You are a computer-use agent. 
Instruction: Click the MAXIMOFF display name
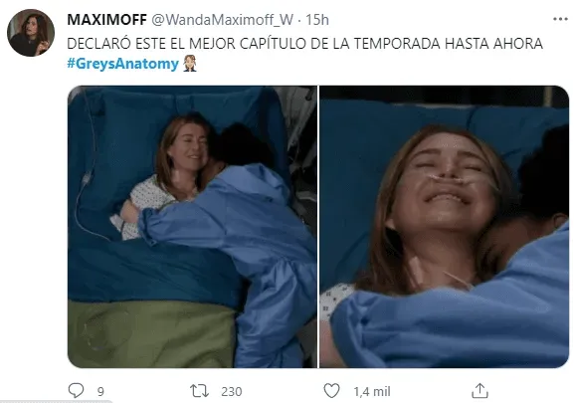[106, 19]
